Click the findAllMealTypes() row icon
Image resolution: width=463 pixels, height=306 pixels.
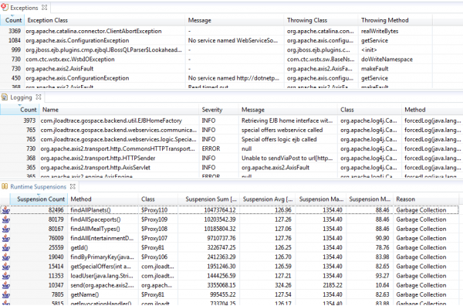coord(5,229)
